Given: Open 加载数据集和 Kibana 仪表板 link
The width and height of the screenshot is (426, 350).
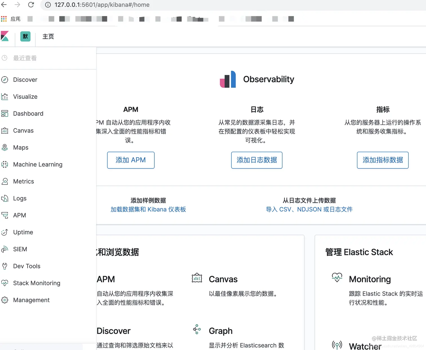Looking at the screenshot, I should (x=148, y=209).
